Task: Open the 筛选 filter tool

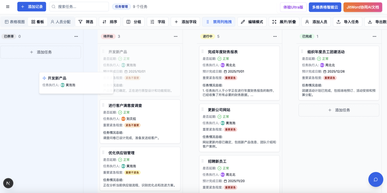Action: point(86,22)
